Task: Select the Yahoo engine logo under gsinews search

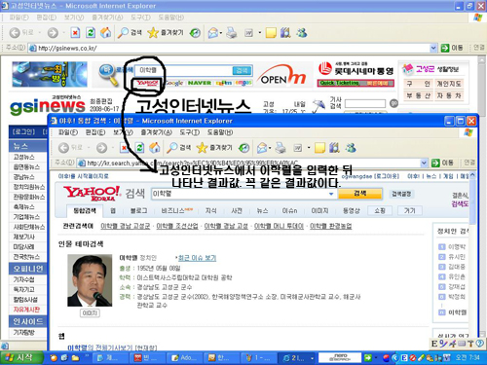Action: pos(147,83)
